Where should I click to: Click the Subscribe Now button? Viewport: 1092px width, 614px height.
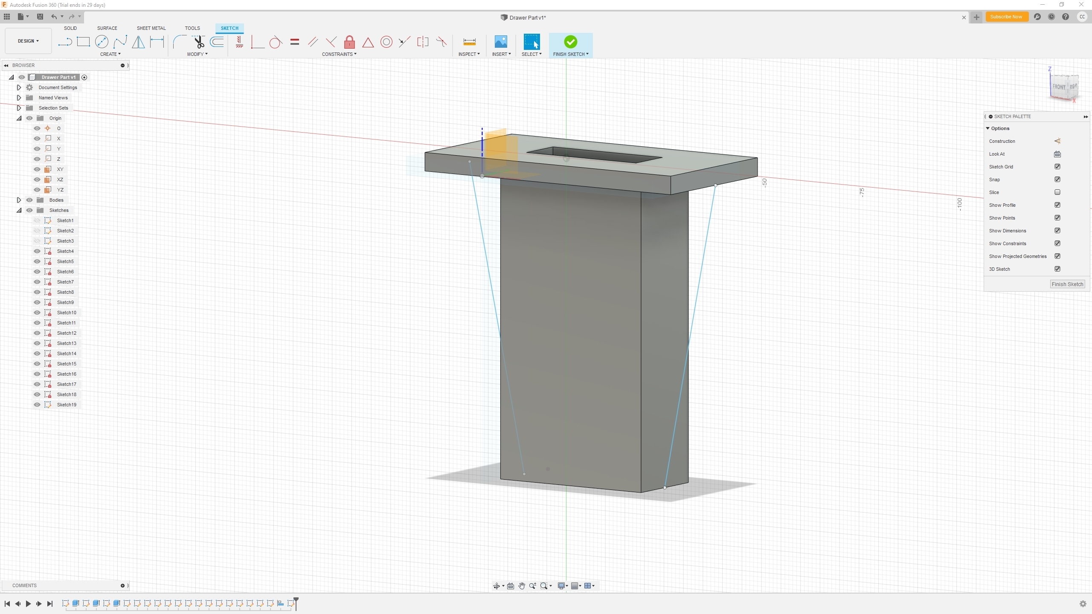1006,17
